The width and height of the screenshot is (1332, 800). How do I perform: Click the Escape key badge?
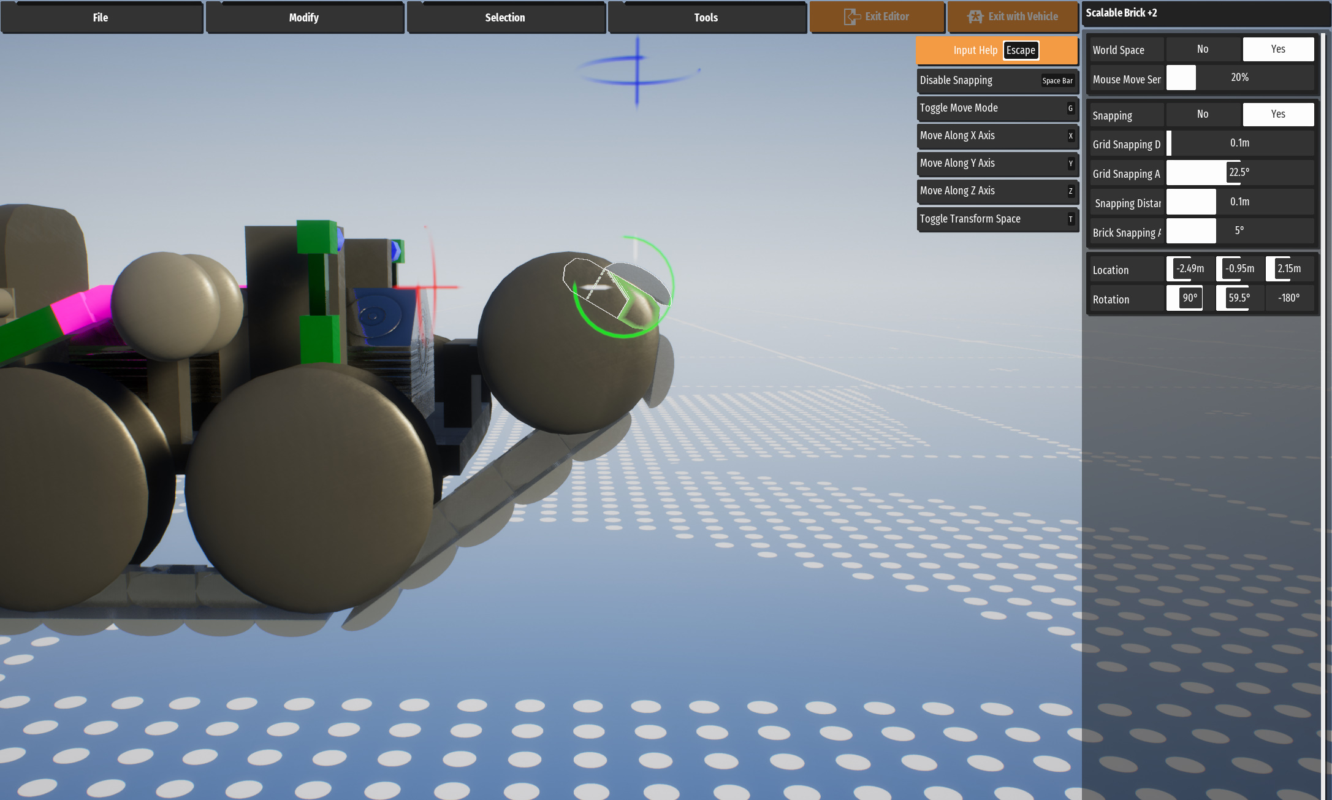(x=1021, y=50)
